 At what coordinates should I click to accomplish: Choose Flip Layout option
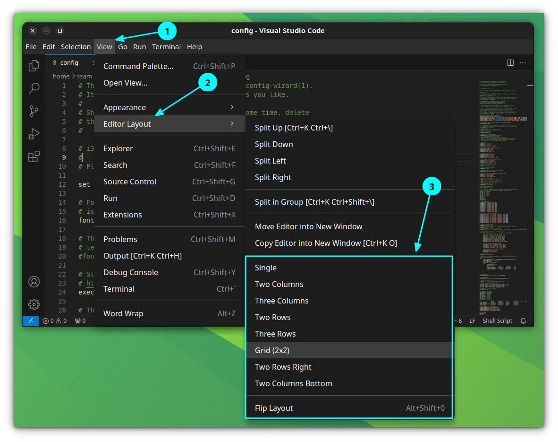(x=349, y=408)
